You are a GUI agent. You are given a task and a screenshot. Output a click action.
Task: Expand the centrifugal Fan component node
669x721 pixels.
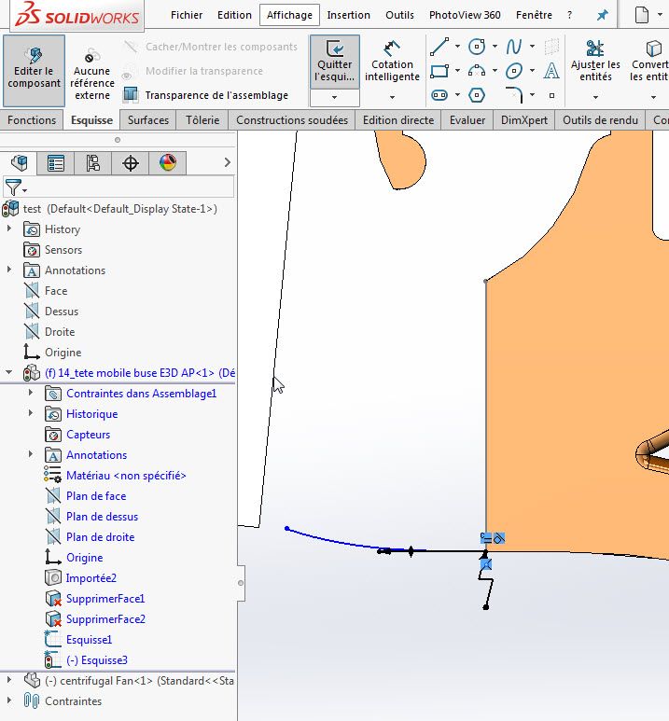pos(9,681)
